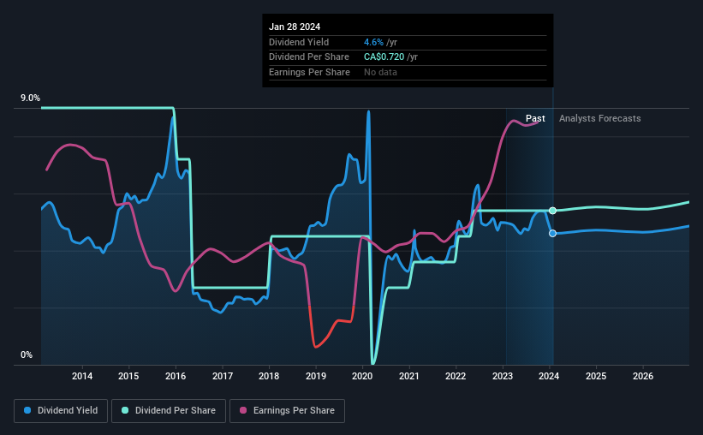Click the 2015 x-axis label
This screenshot has height=435, width=703.
point(128,376)
